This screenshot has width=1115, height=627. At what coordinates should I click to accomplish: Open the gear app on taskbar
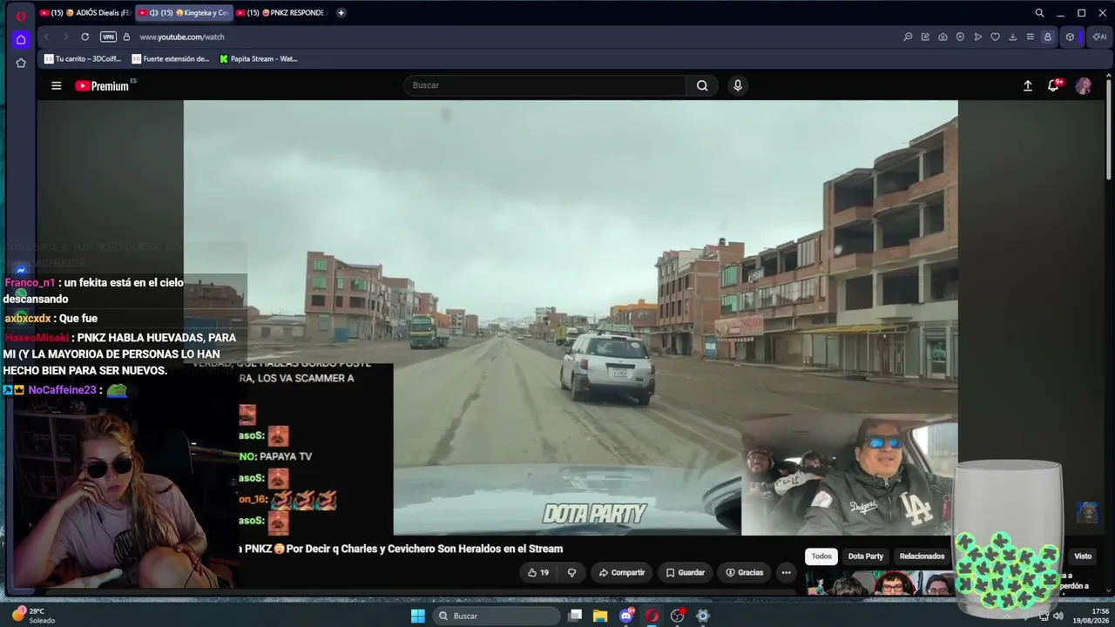(x=703, y=616)
